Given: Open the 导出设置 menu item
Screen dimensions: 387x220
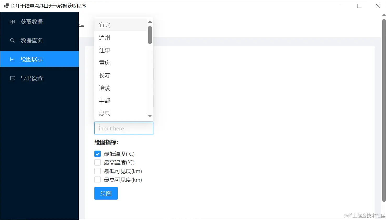Looking at the screenshot, I should (39, 78).
